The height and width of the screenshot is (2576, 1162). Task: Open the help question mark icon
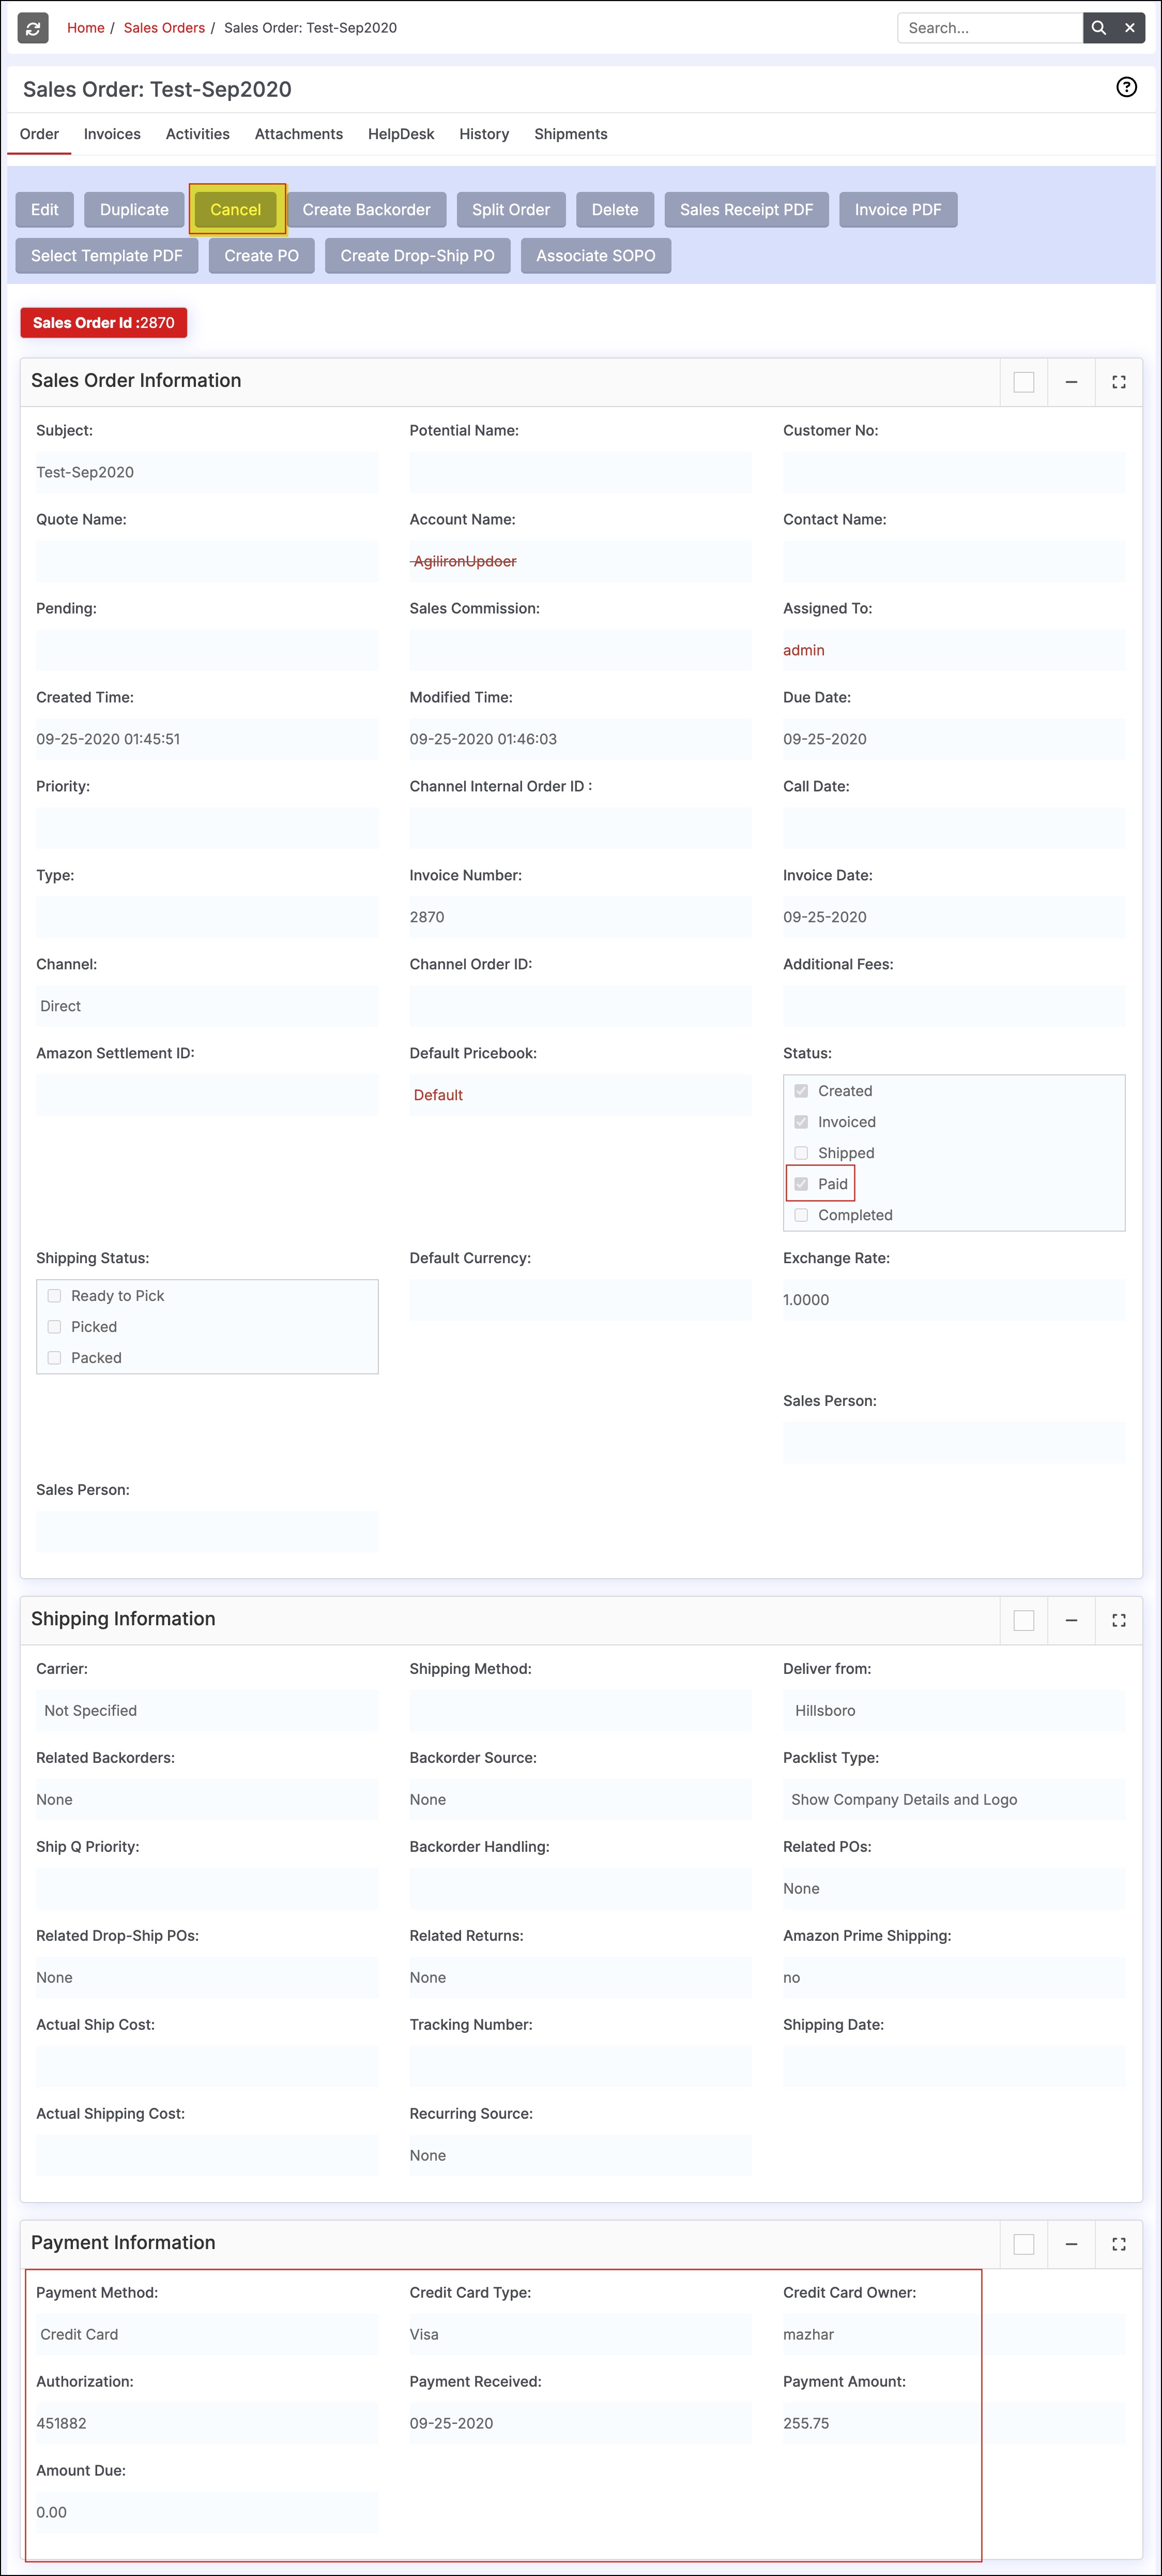click(1126, 88)
